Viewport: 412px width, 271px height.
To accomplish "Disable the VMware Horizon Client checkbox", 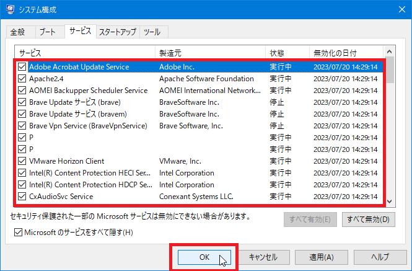I will 22,161.
